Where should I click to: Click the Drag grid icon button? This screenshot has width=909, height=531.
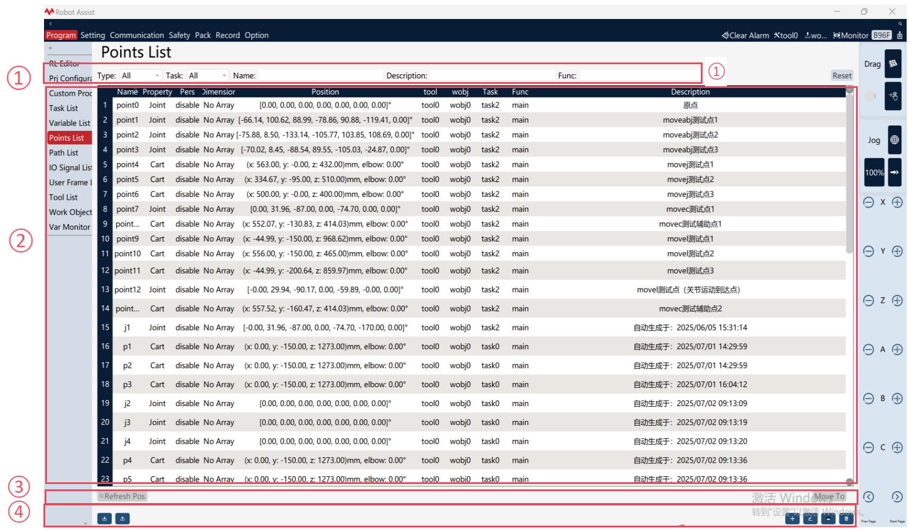pos(893,64)
